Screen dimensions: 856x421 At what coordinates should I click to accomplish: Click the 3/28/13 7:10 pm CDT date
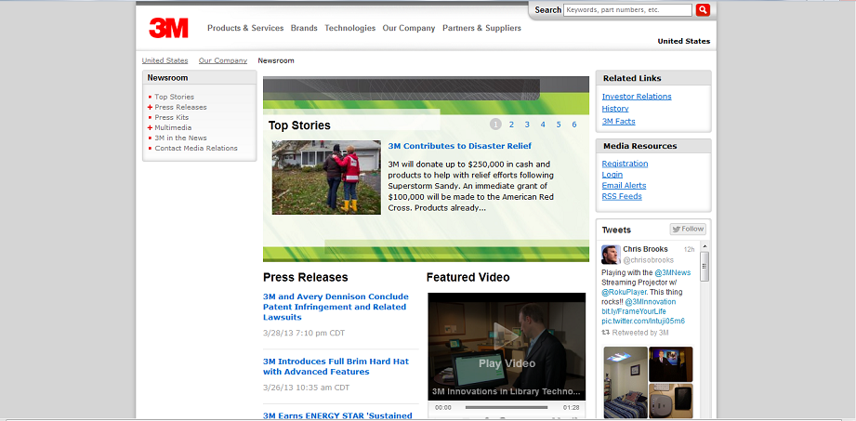coord(304,333)
